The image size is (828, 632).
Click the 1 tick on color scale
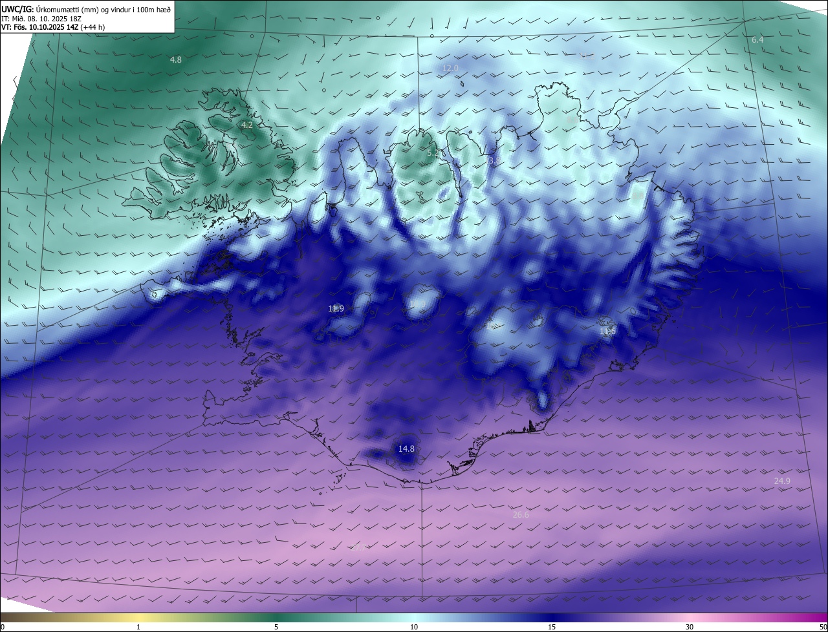(x=138, y=627)
